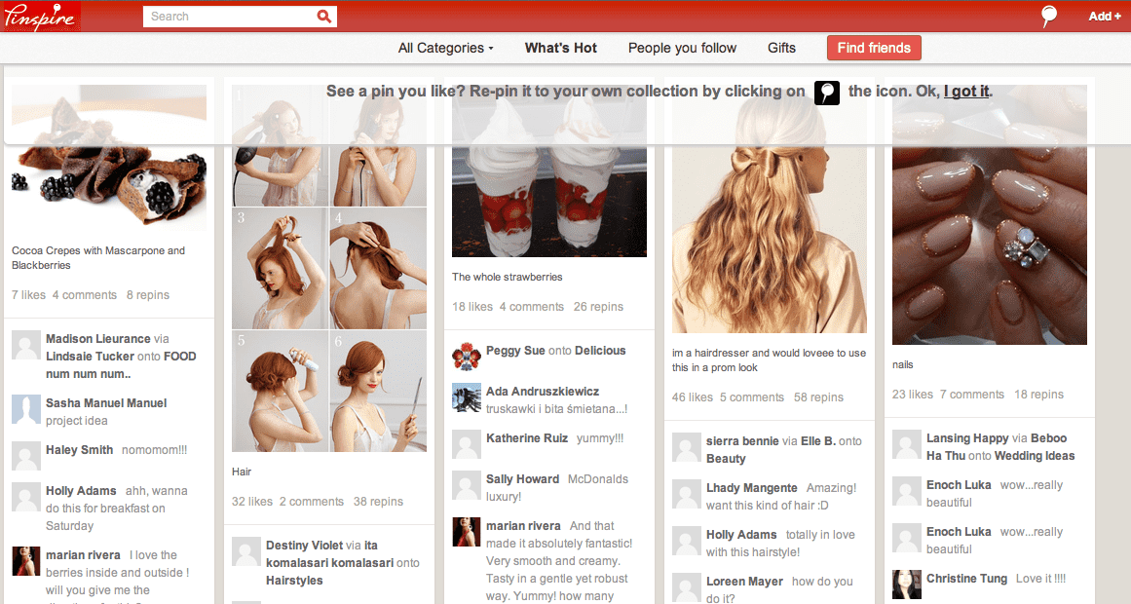Open Destiny Violet's avatar
The height and width of the screenshot is (604, 1131).
(x=245, y=552)
